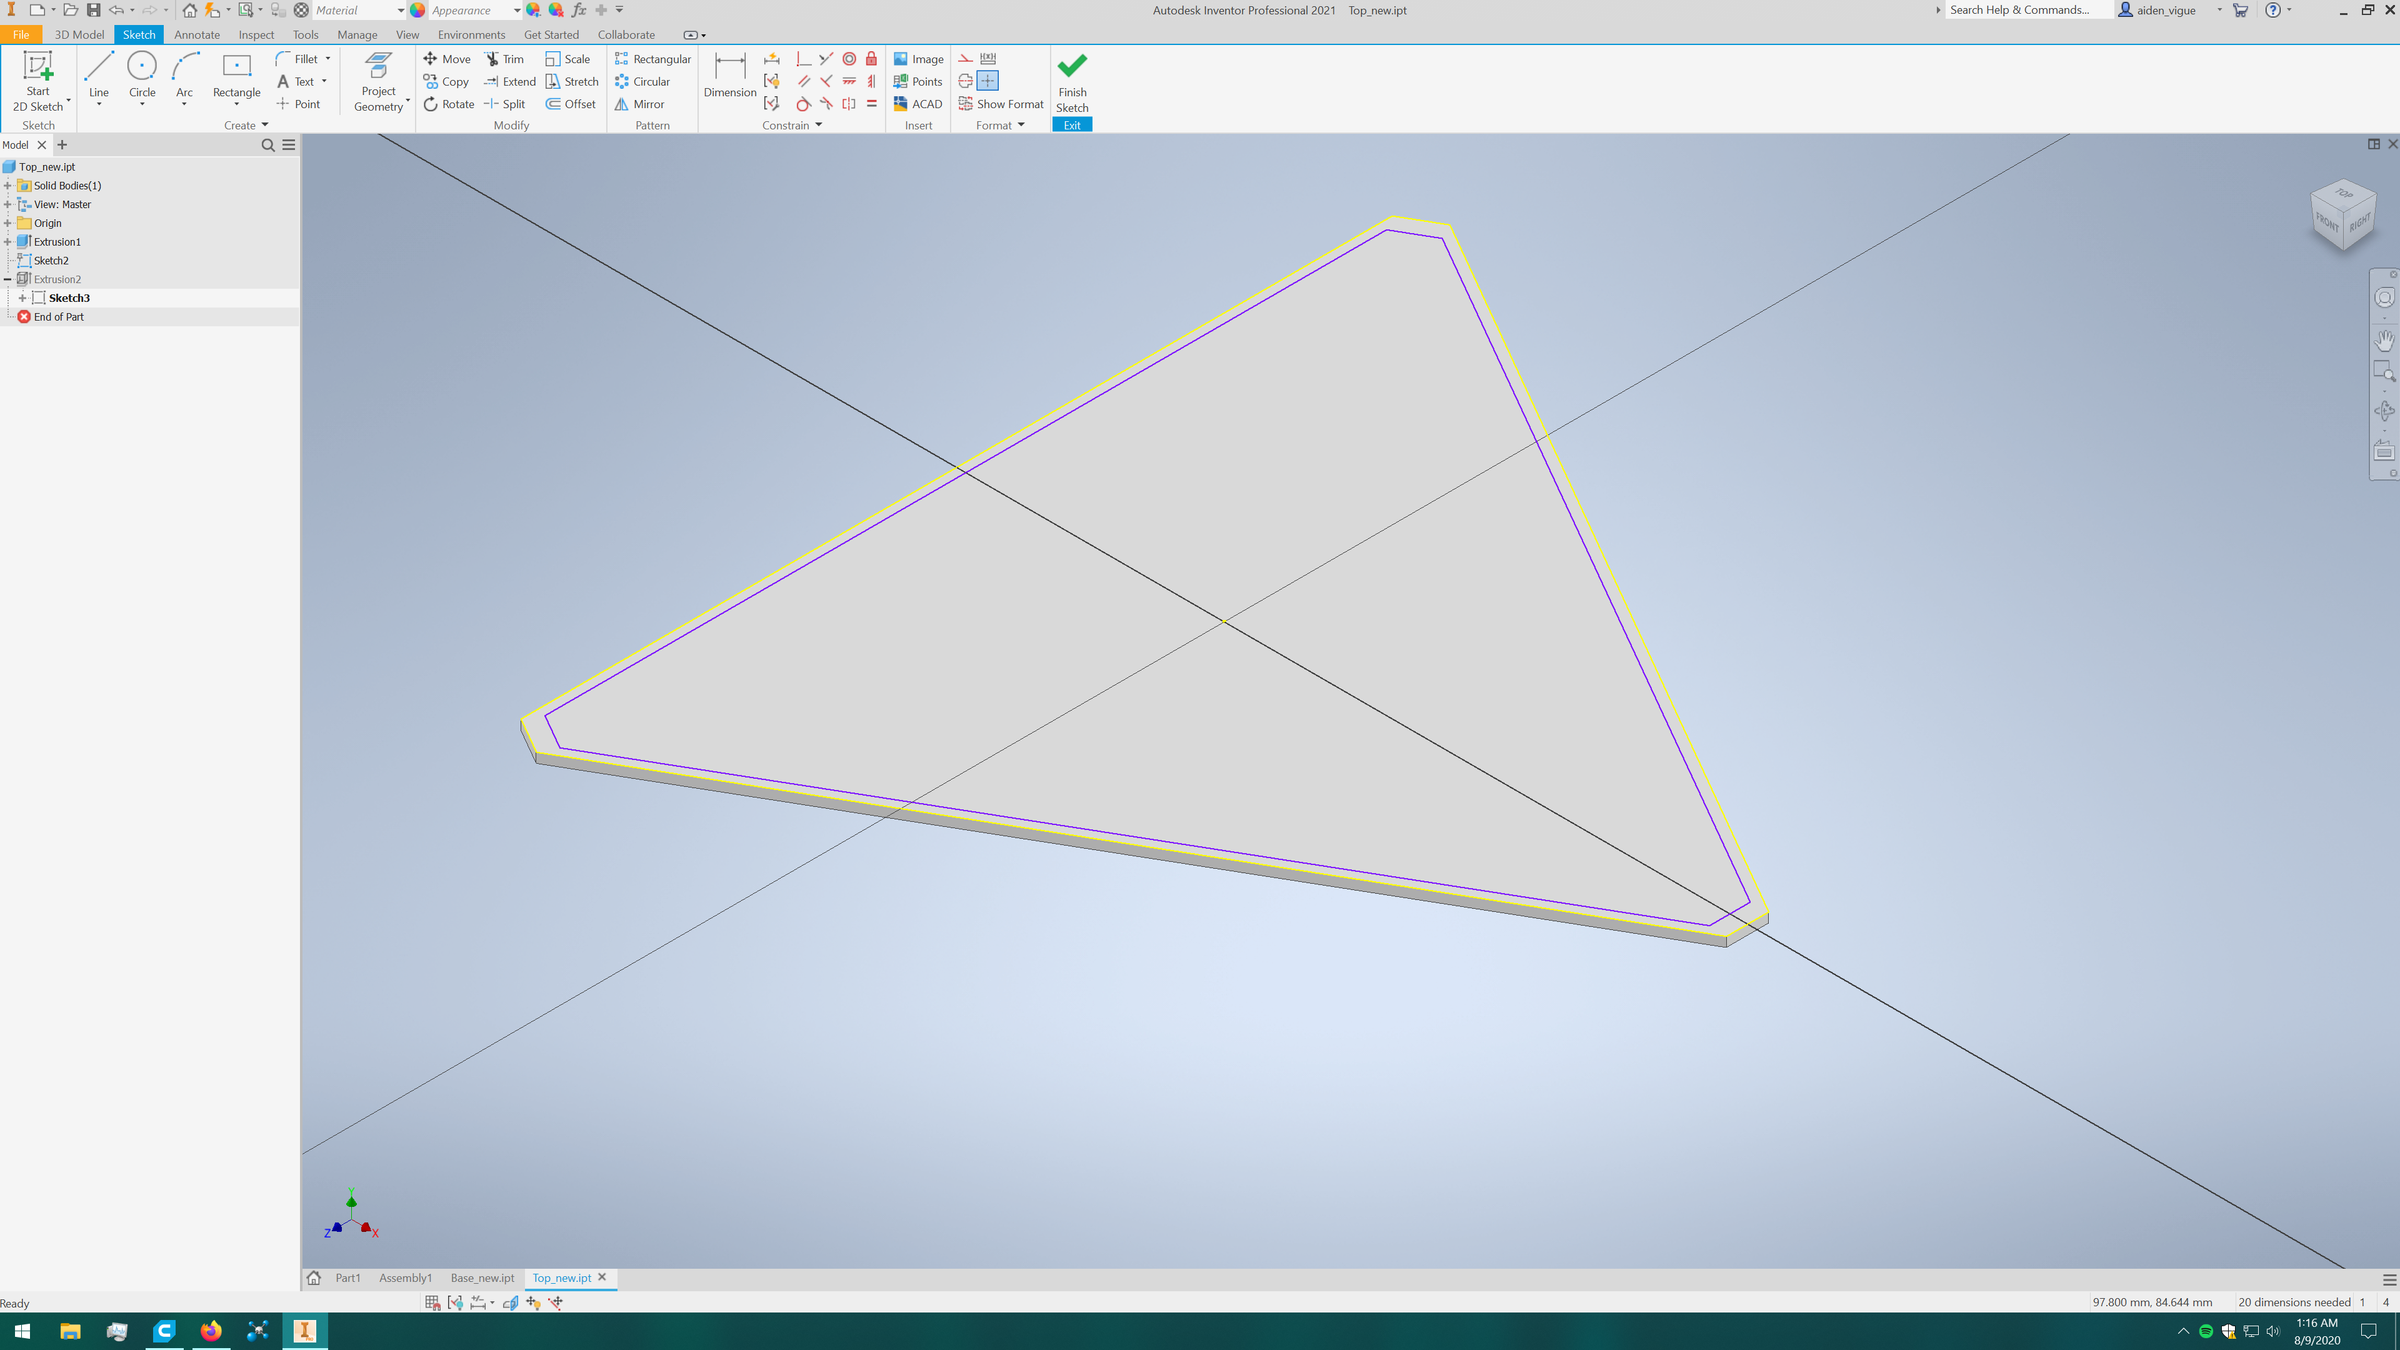
Task: Apply the Concentric constraint
Action: [x=849, y=59]
